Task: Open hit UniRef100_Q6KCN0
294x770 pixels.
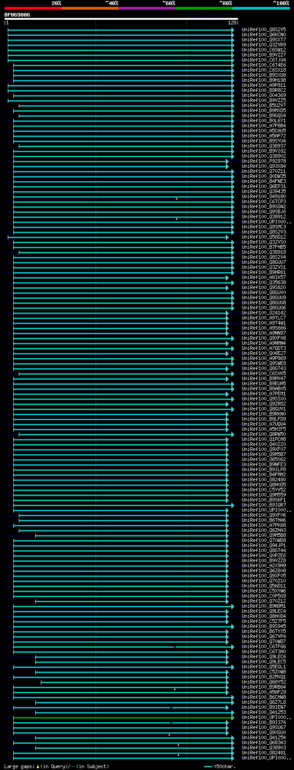Action: click(264, 34)
